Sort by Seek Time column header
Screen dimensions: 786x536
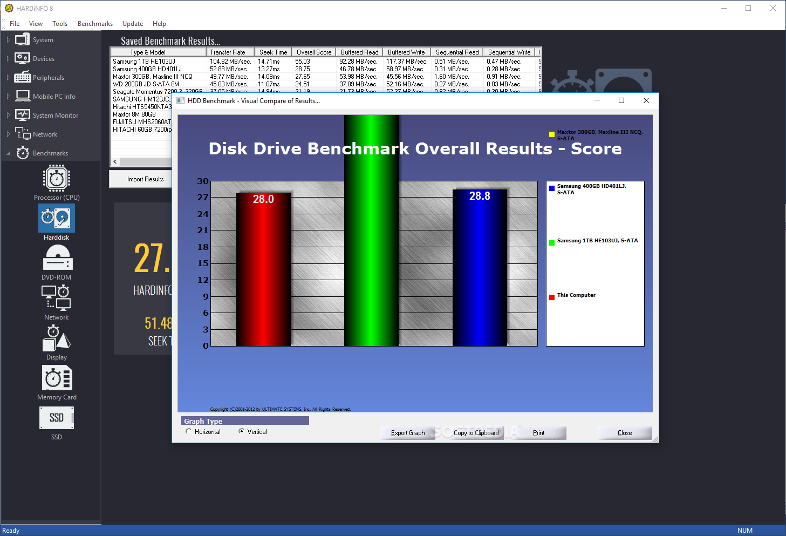tap(273, 52)
